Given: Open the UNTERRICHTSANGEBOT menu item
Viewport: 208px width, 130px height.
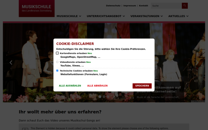Looking at the screenshot, I should (x=104, y=16).
